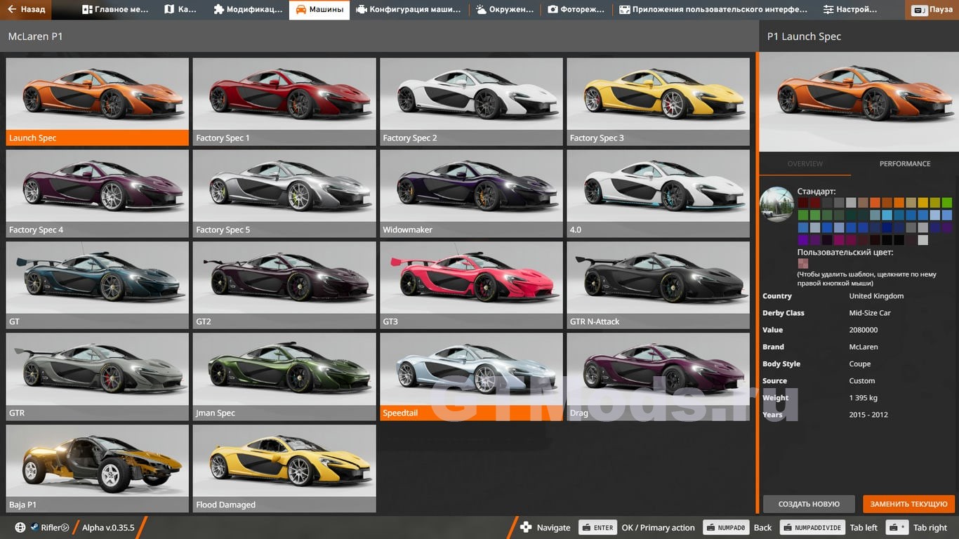Screen dimensions: 959x539
Task: Click the NUMPAD0 Back key hint
Action: tap(727, 528)
